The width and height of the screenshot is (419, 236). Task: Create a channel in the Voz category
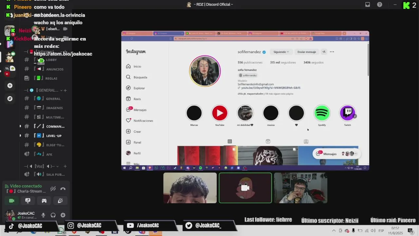tap(65, 166)
